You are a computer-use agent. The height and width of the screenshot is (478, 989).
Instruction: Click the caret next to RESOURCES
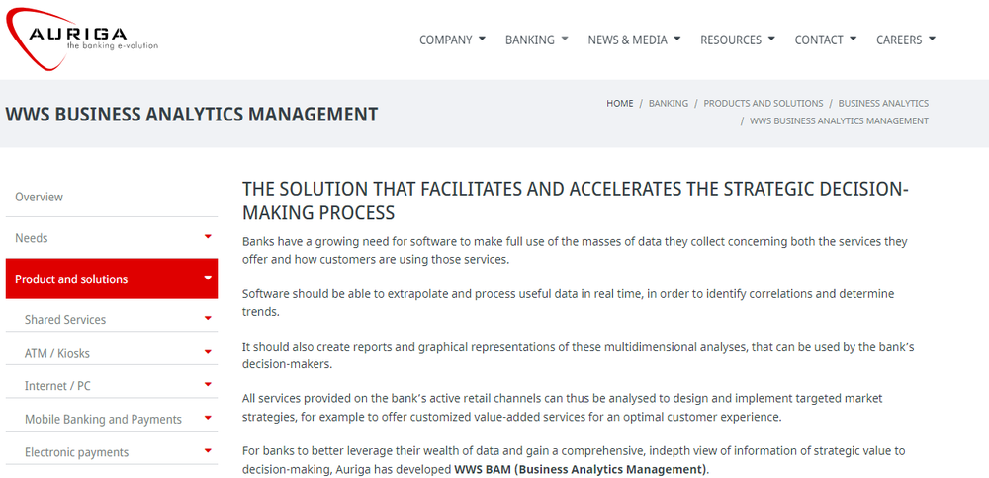(x=771, y=39)
